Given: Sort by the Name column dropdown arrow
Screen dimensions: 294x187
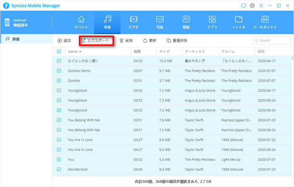Looking at the screenshot, I should click(80, 52).
